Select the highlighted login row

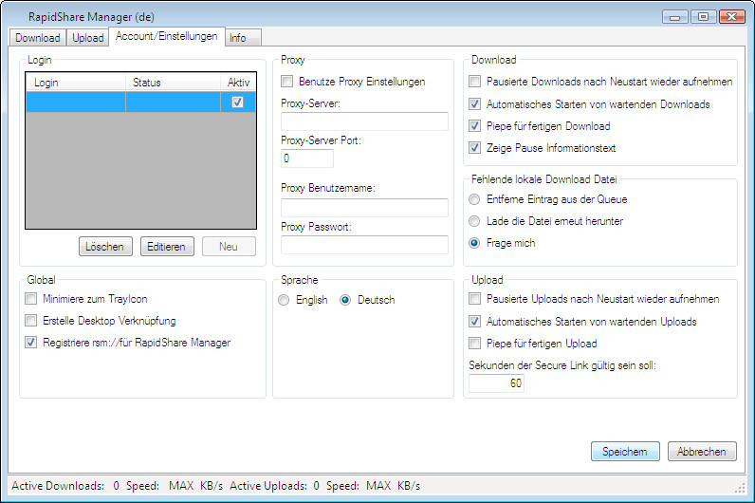(140, 102)
